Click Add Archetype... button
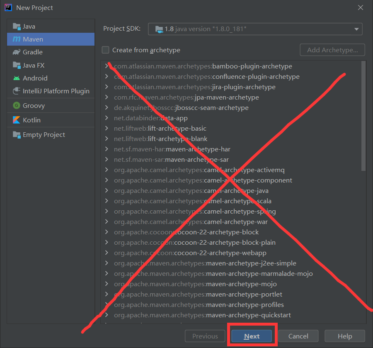This screenshot has width=373, height=348. coord(332,50)
